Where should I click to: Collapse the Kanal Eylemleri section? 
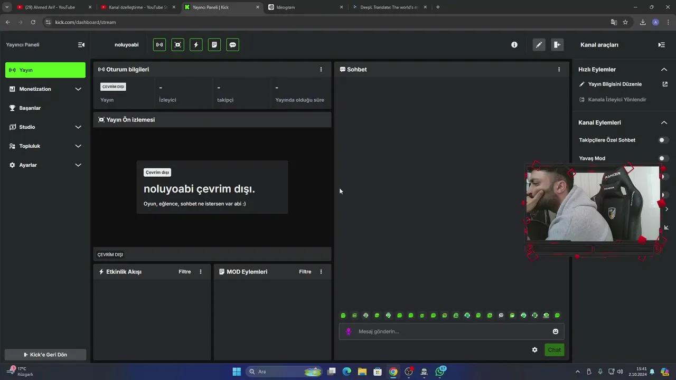pyautogui.click(x=664, y=122)
